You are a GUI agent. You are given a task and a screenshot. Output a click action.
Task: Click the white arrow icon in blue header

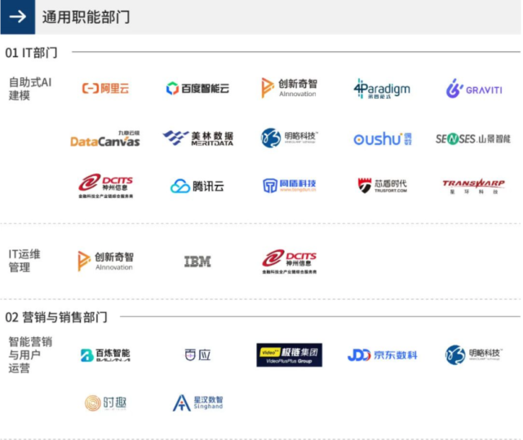[x=18, y=16]
